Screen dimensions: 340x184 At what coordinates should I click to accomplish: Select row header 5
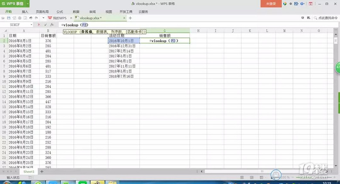point(4,56)
